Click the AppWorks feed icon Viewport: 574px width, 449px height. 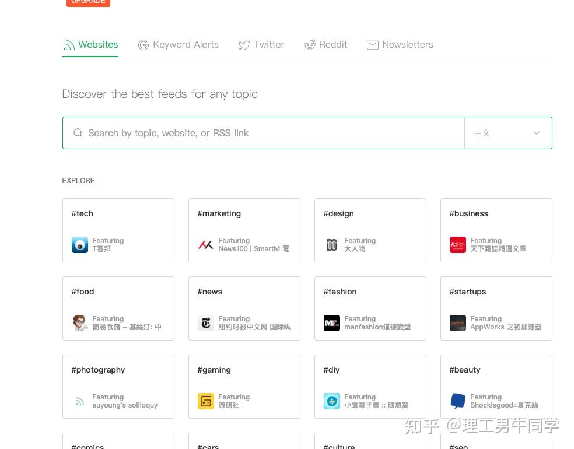pyautogui.click(x=457, y=322)
